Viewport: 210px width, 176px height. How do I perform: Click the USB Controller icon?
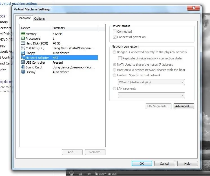tap(23, 62)
